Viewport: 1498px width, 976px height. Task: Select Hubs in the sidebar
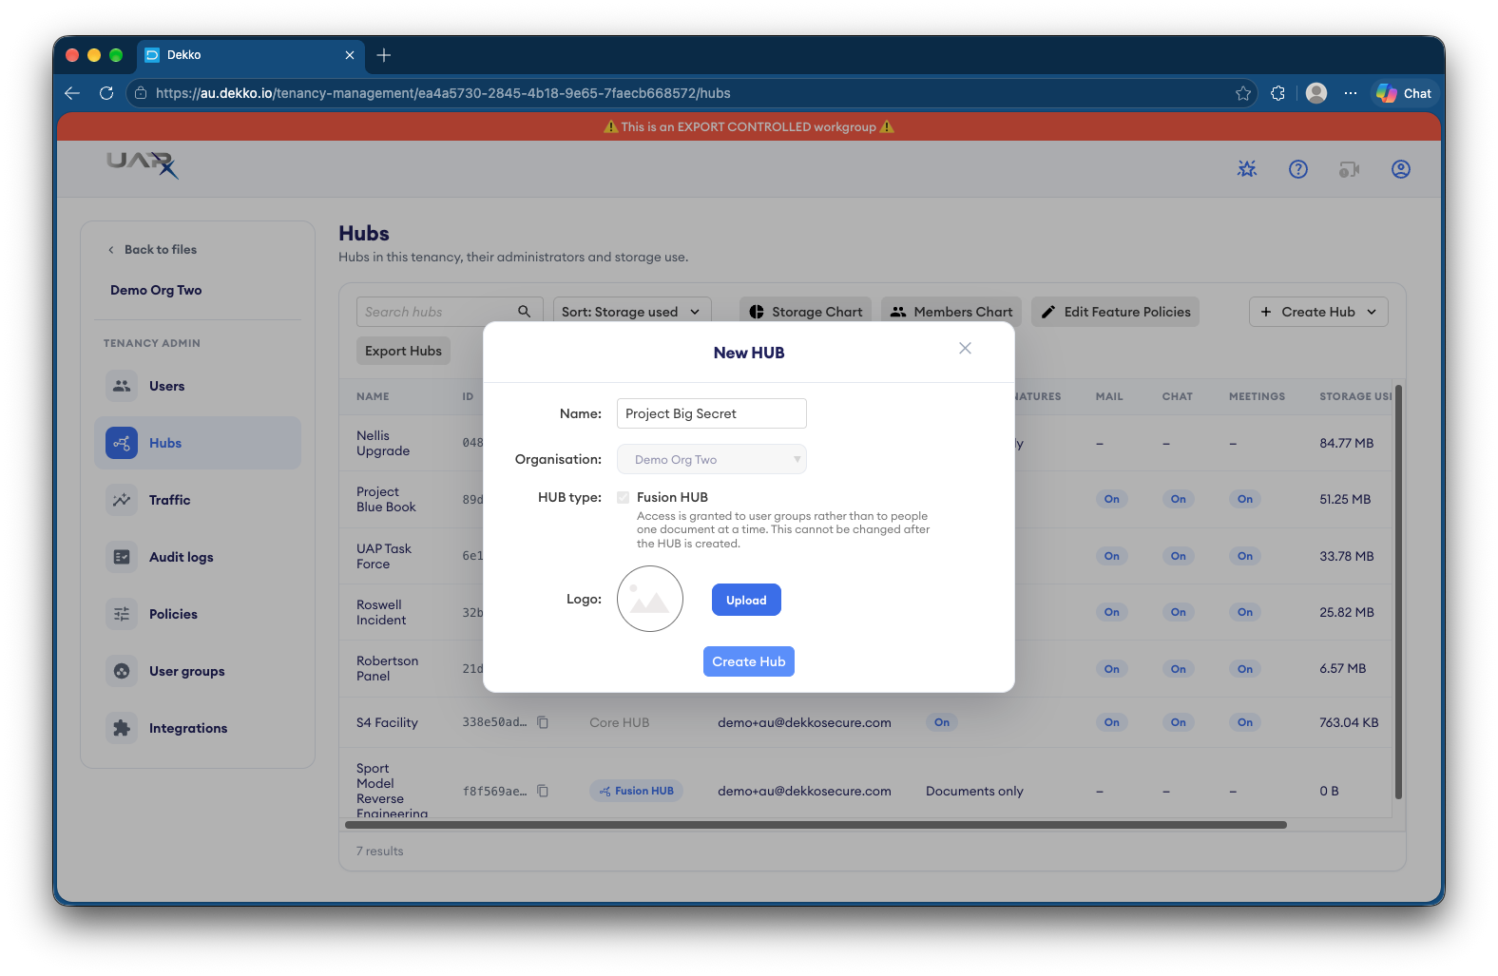point(198,443)
